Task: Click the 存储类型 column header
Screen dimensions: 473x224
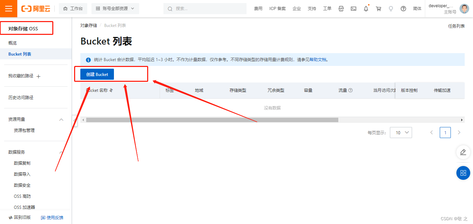Action: click(x=238, y=90)
